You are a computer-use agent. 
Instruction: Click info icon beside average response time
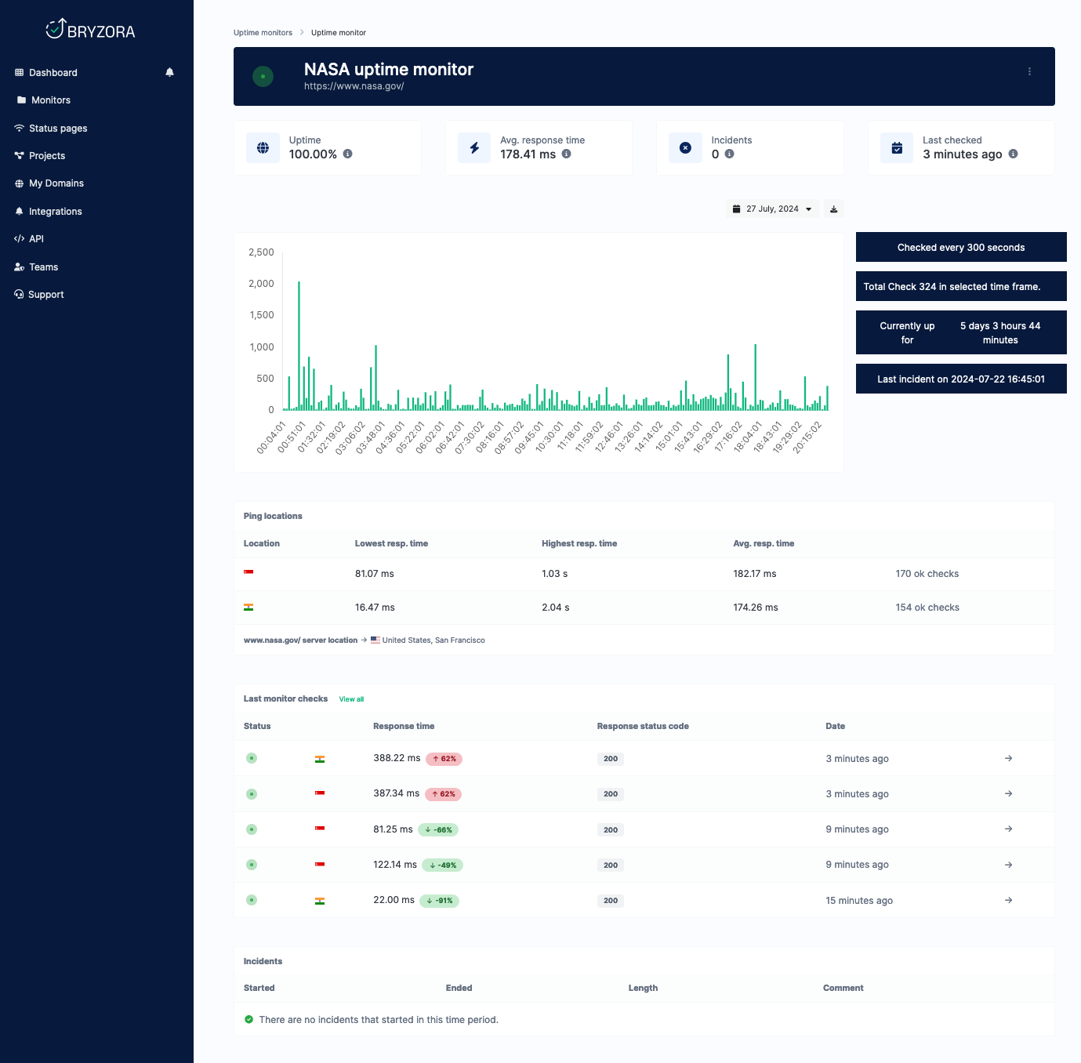coord(566,154)
